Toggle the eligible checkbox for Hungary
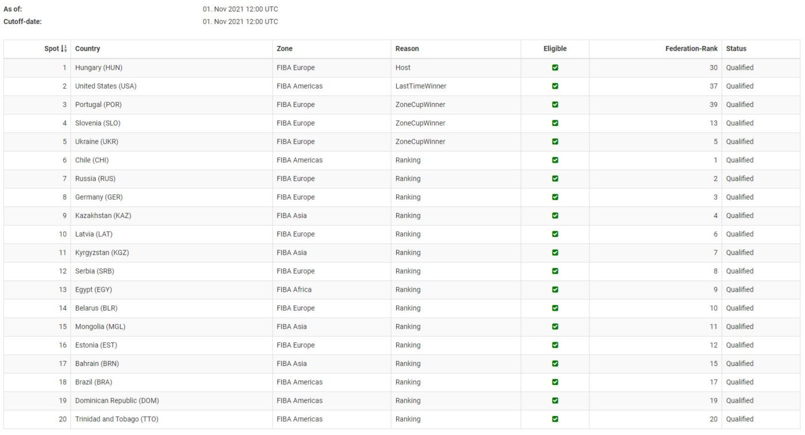 coord(555,68)
